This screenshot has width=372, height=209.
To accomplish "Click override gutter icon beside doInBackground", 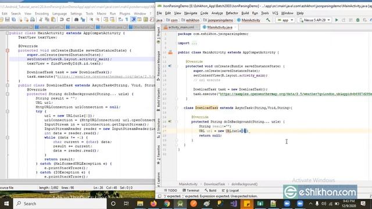I will (x=170, y=121).
